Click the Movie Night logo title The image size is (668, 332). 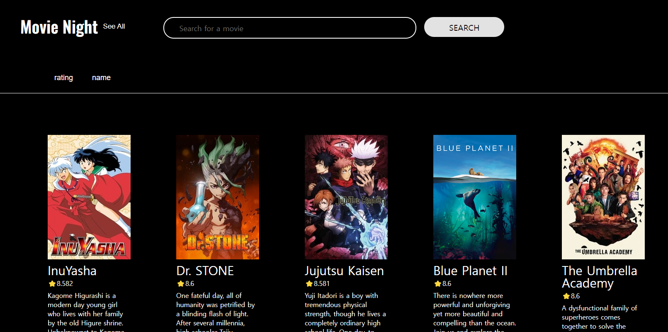(59, 27)
